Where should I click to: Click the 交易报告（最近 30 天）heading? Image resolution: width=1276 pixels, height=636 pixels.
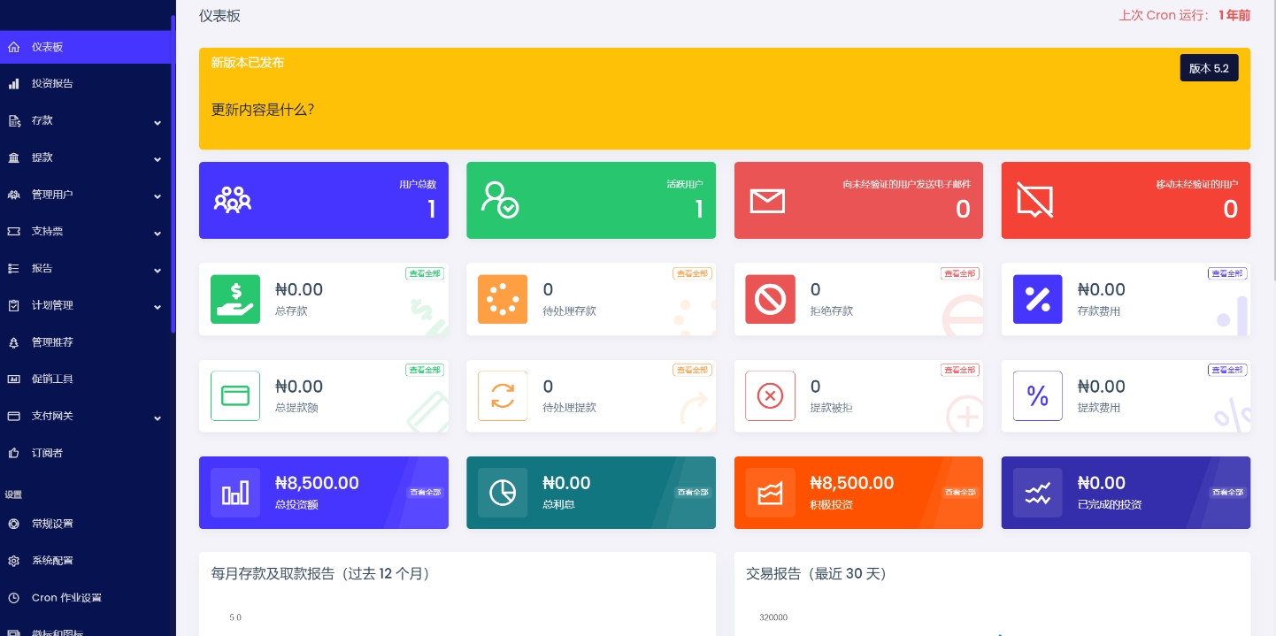click(816, 574)
